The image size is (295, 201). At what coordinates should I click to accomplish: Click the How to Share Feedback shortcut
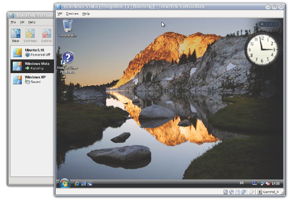click(x=68, y=63)
